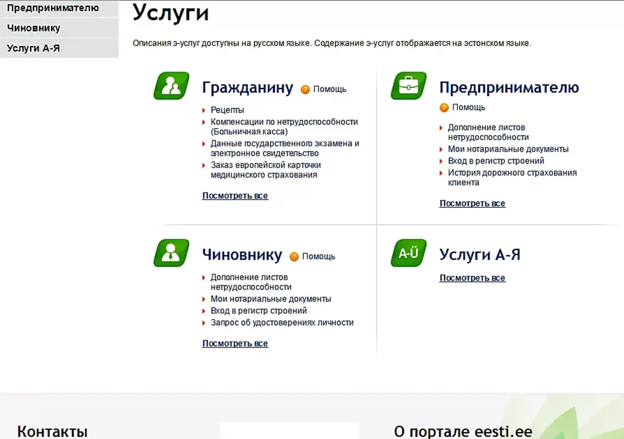
Task: Click the green briefcase icon for Предпринимателю
Action: click(408, 86)
